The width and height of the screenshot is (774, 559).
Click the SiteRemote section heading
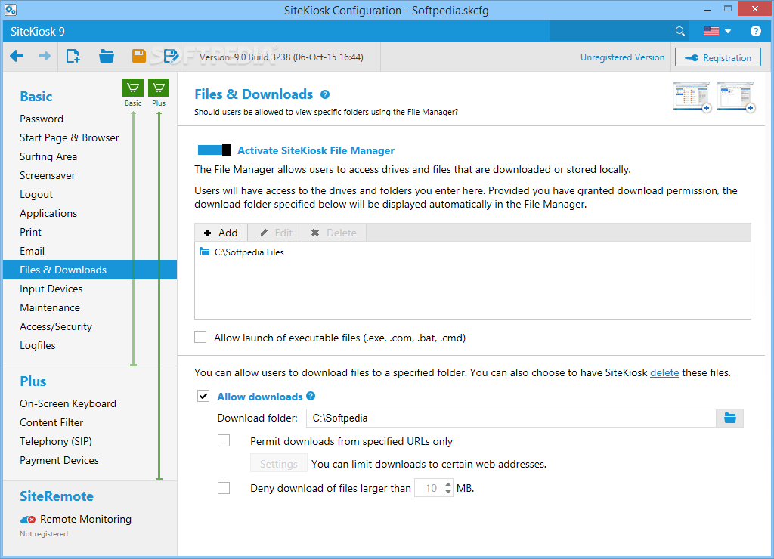tap(57, 496)
